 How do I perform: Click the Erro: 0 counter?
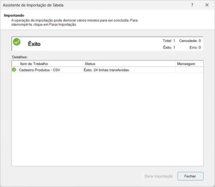tap(195, 48)
